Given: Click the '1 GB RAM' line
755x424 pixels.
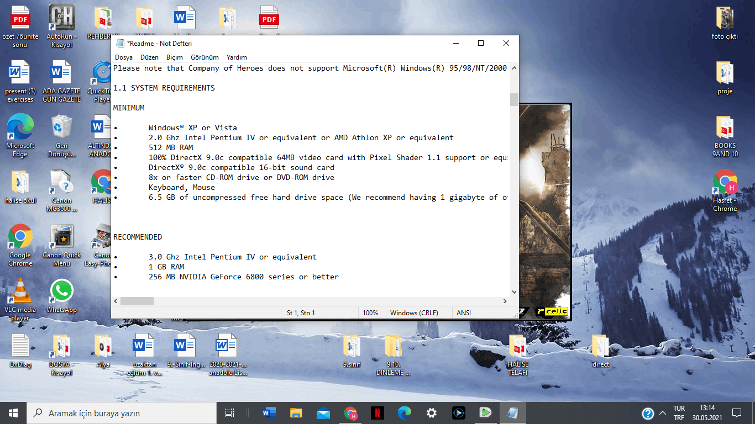Looking at the screenshot, I should pyautogui.click(x=166, y=267).
